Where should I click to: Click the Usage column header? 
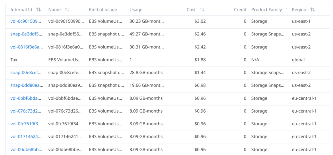point(136,9)
